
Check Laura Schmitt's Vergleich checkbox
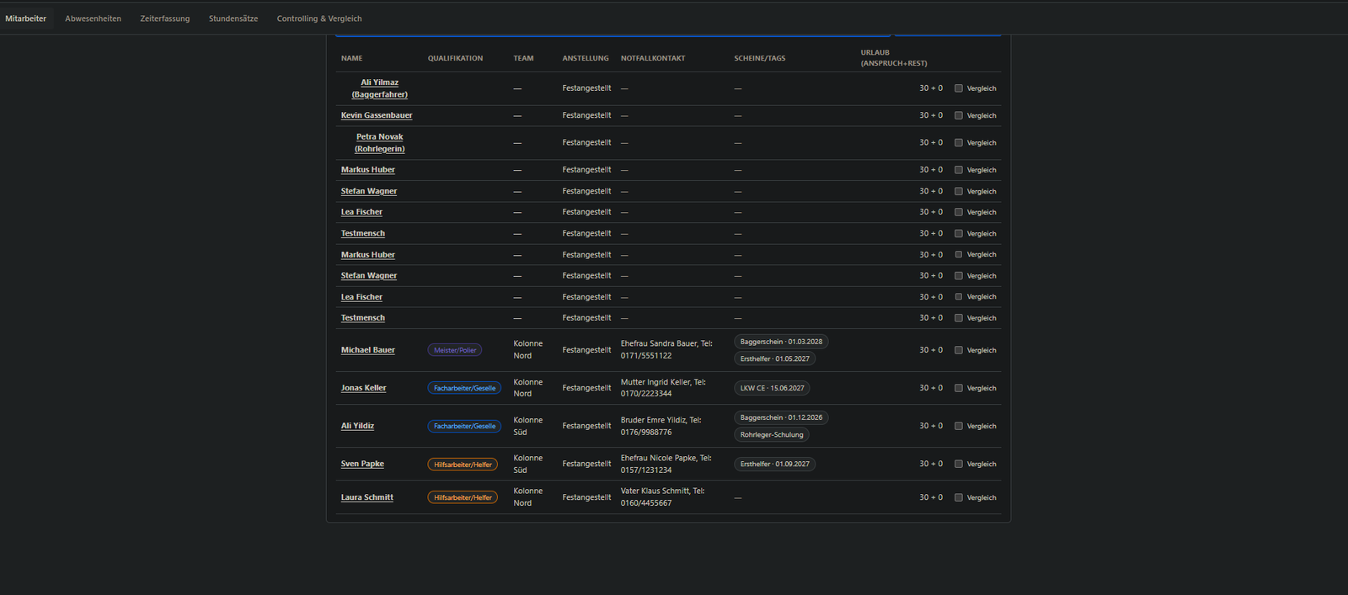tap(959, 497)
